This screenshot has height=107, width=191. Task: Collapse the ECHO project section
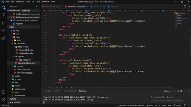tap(24, 27)
